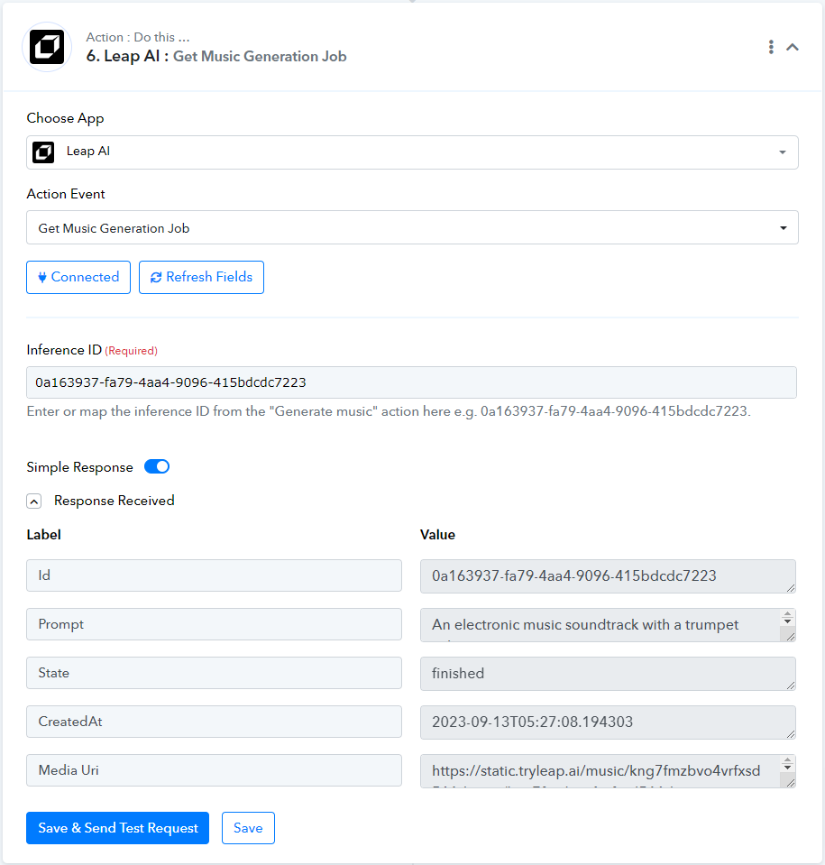Viewport: 825px width, 865px height.
Task: Collapse the Response Received section
Action: tap(34, 501)
